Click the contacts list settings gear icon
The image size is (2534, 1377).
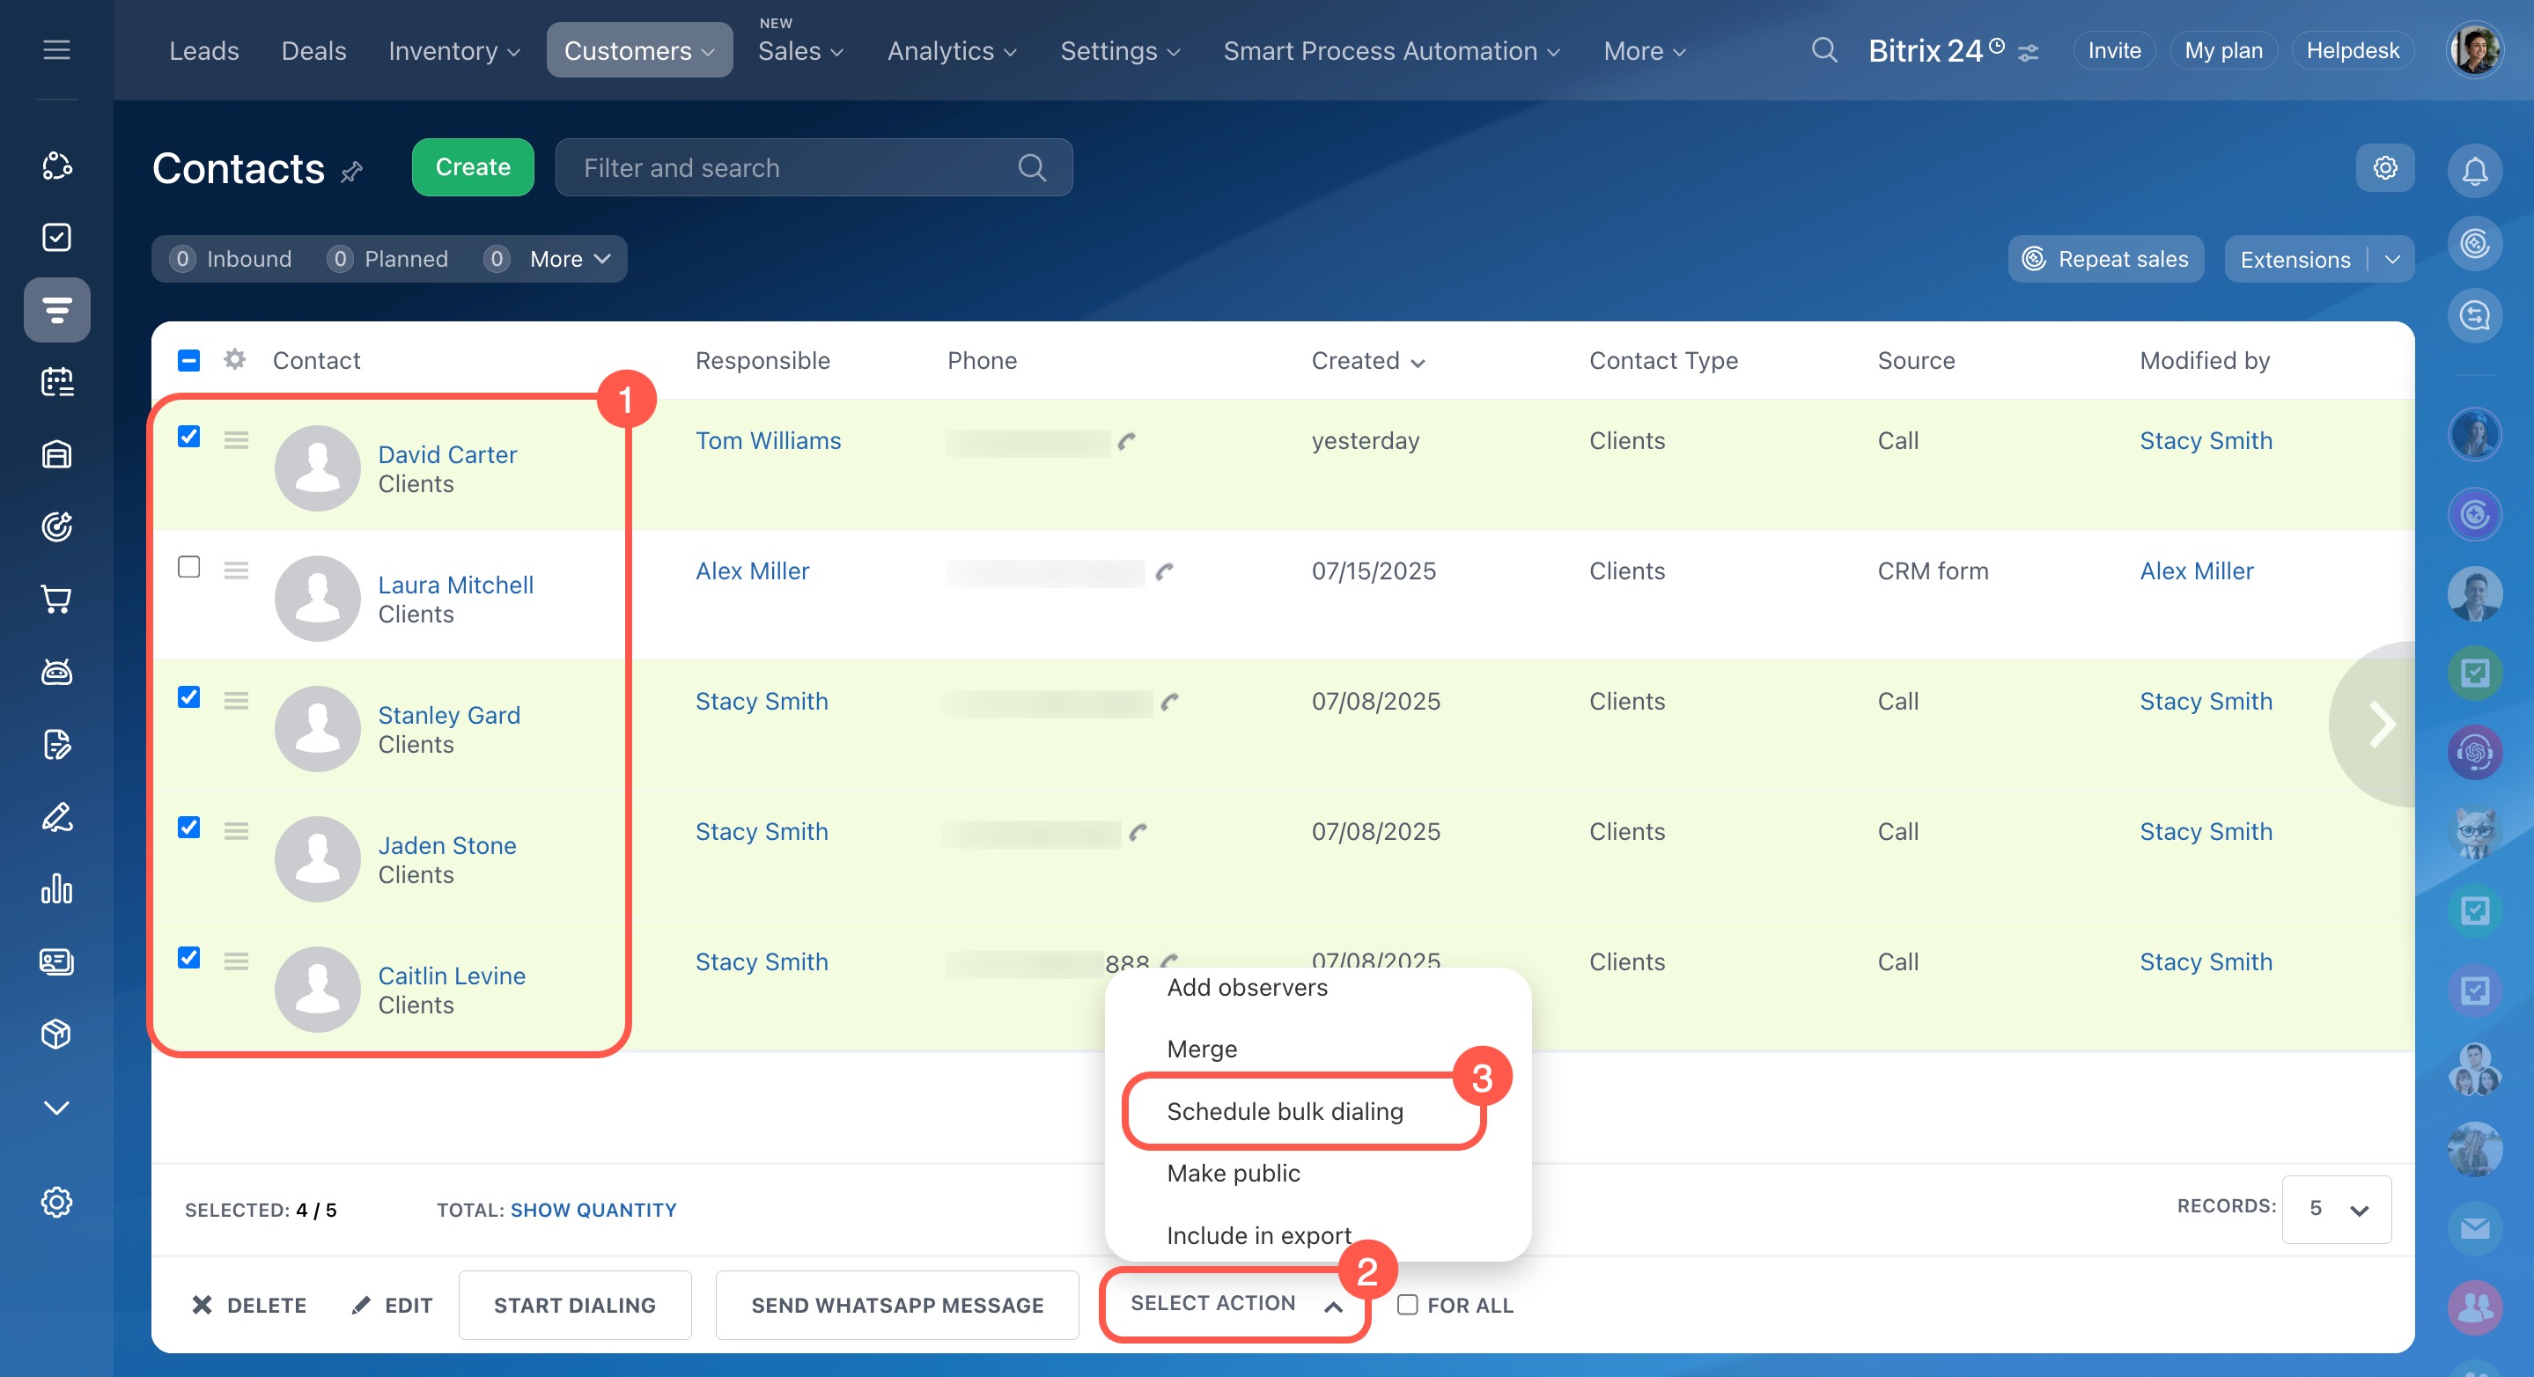tap(2384, 167)
